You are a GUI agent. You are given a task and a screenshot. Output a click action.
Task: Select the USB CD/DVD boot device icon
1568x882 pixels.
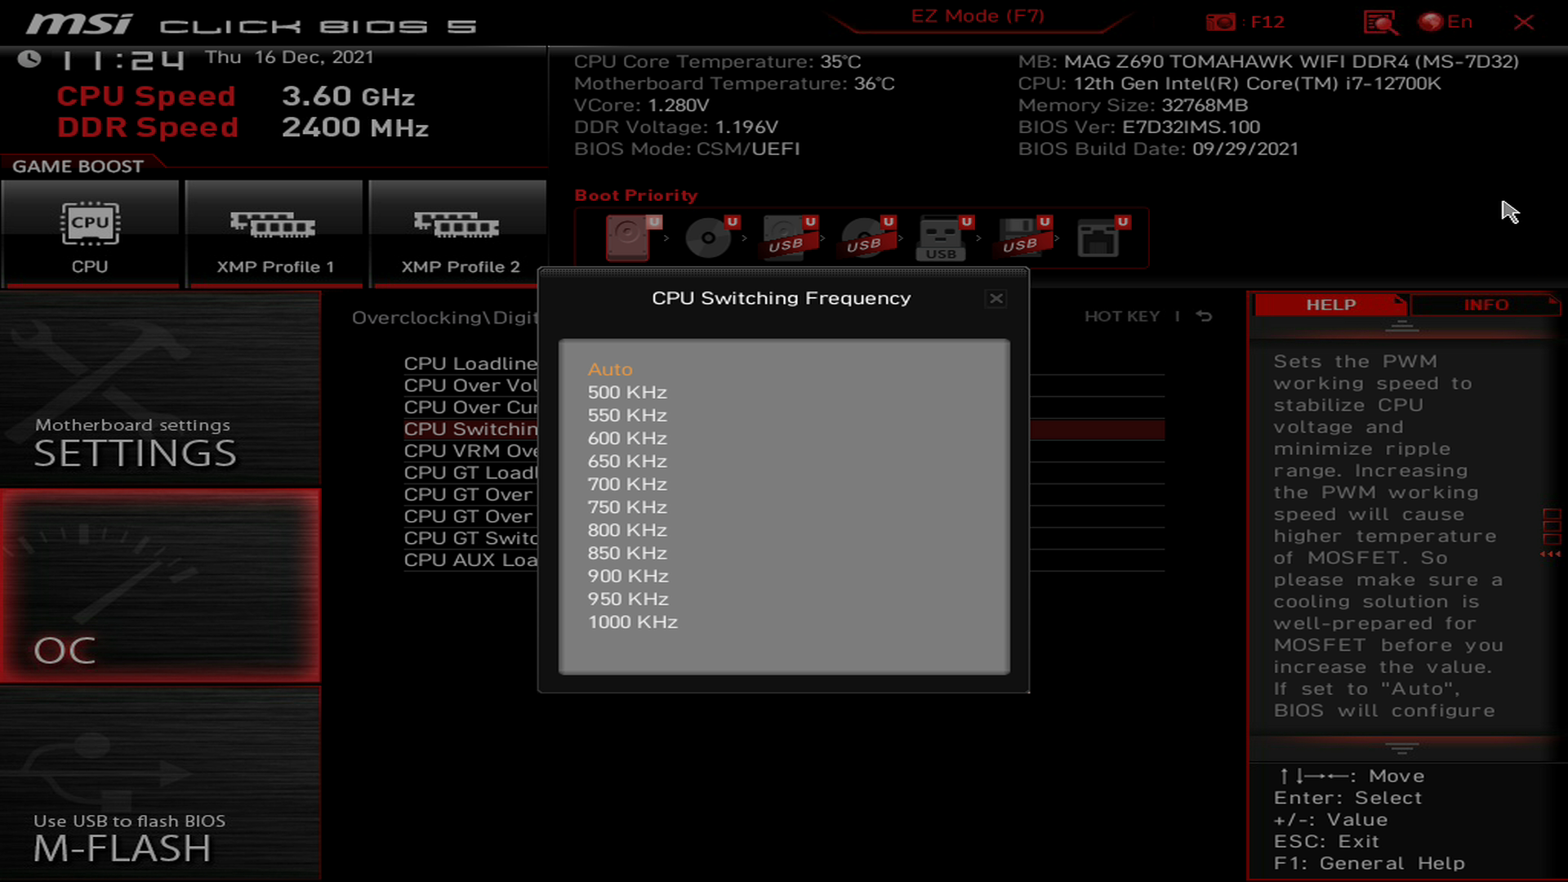(867, 238)
